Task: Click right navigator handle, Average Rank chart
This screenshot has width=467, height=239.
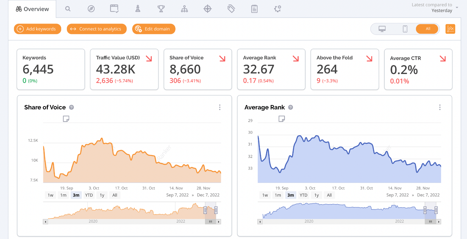Action: (x=436, y=210)
